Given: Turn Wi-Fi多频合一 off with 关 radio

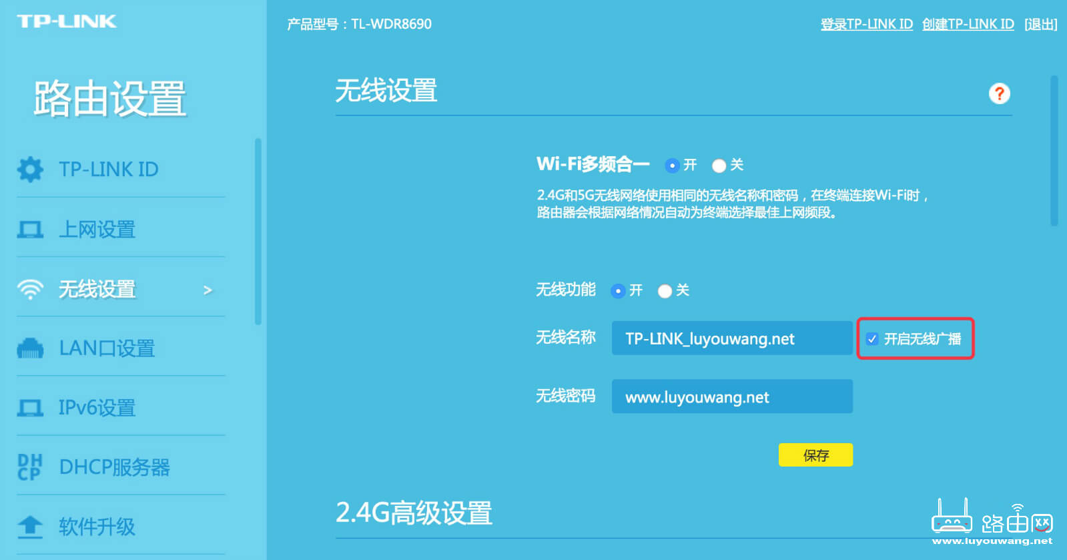Looking at the screenshot, I should tap(719, 165).
